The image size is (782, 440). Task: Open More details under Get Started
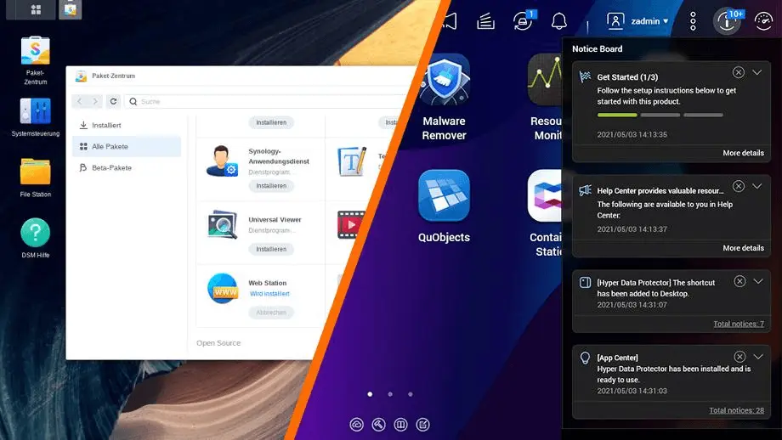pyautogui.click(x=743, y=153)
